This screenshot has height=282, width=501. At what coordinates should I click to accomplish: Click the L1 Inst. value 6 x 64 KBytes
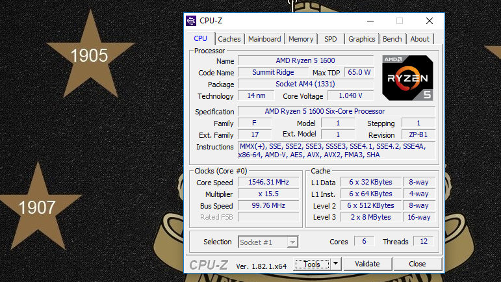coord(370,194)
